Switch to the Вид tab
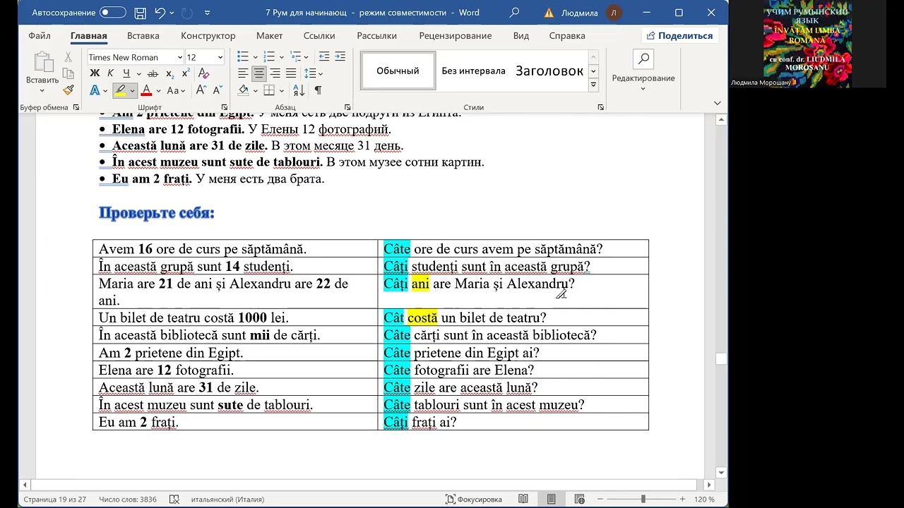Viewport: 904px width, 508px height. pos(521,36)
